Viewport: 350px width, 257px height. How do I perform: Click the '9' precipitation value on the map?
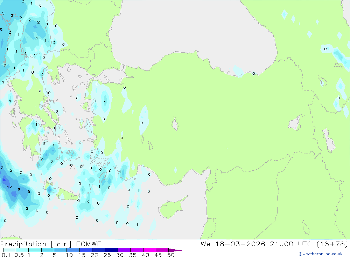19,189
